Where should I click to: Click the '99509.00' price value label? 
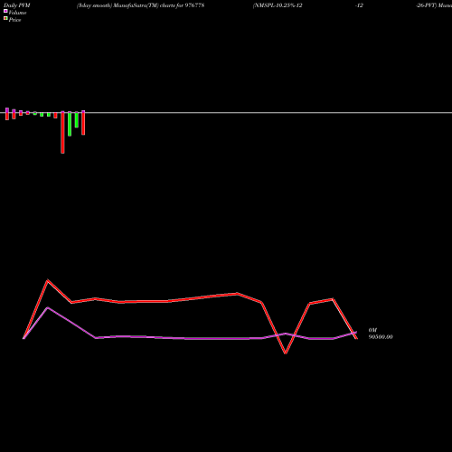381,337
